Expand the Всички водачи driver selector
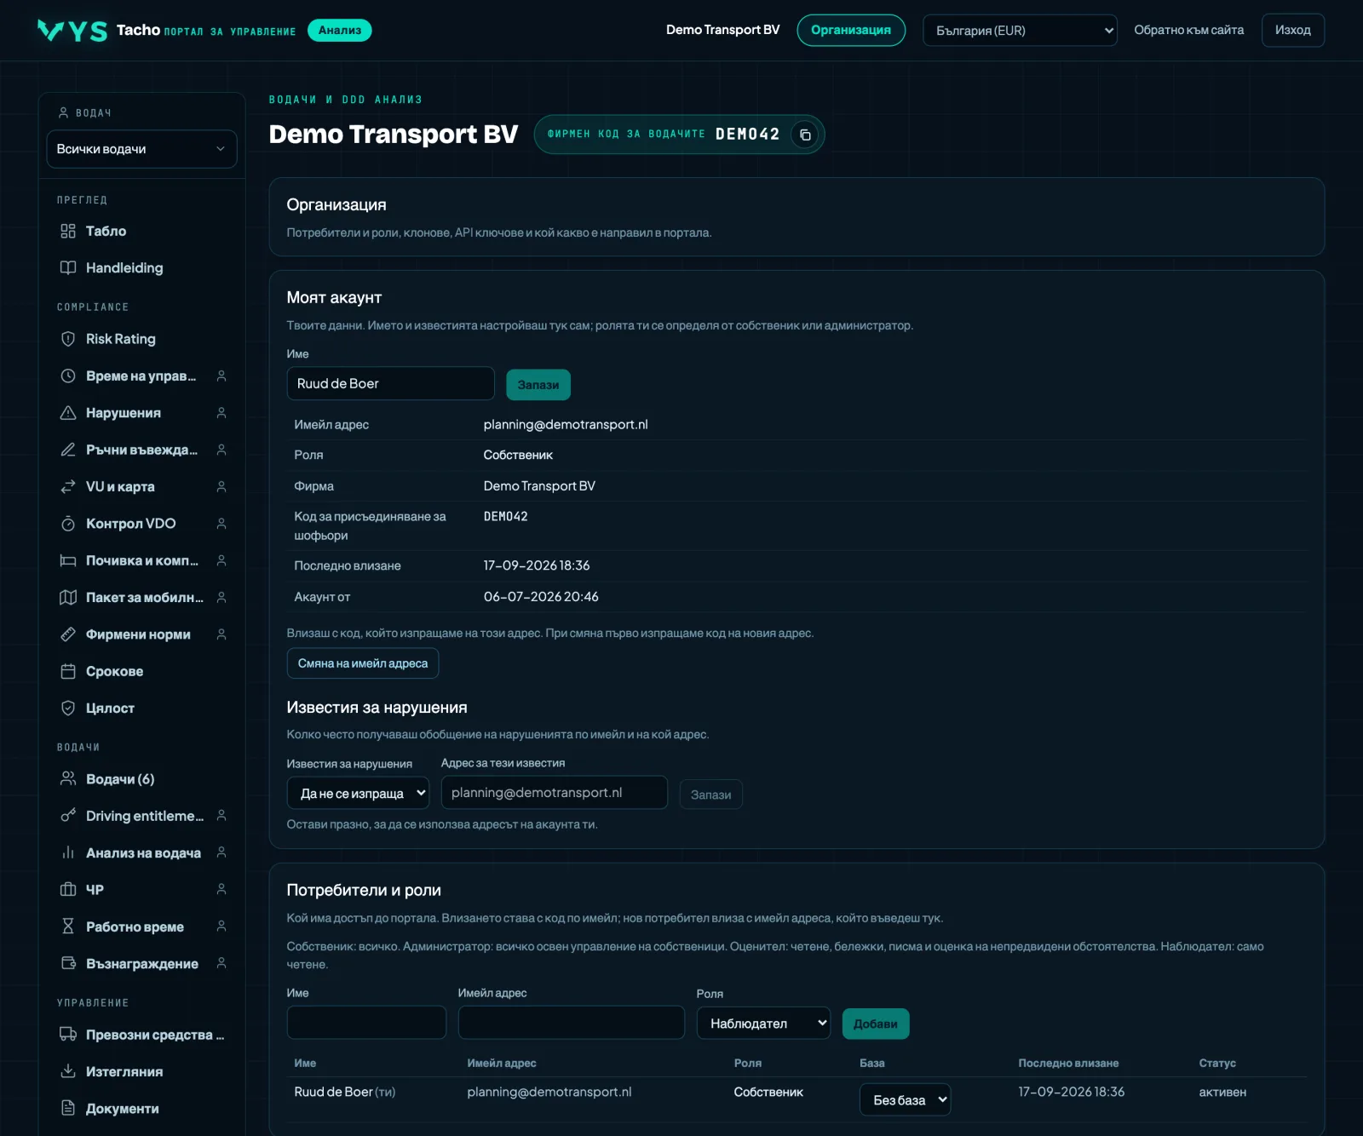 click(x=141, y=149)
